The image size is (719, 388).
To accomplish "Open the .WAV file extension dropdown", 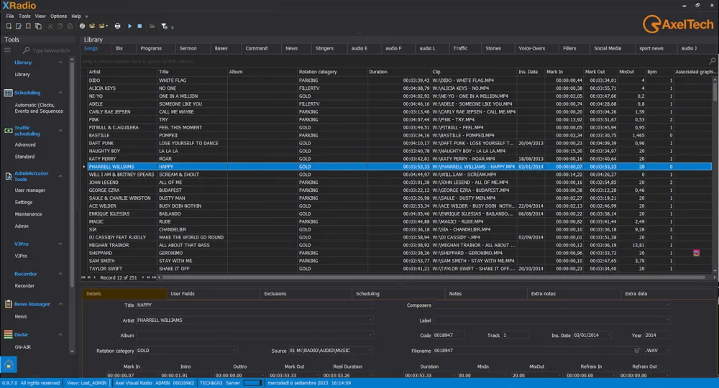I will point(667,351).
